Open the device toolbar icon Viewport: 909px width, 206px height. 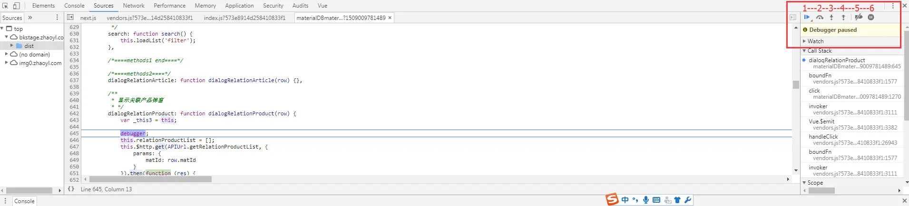click(x=16, y=6)
